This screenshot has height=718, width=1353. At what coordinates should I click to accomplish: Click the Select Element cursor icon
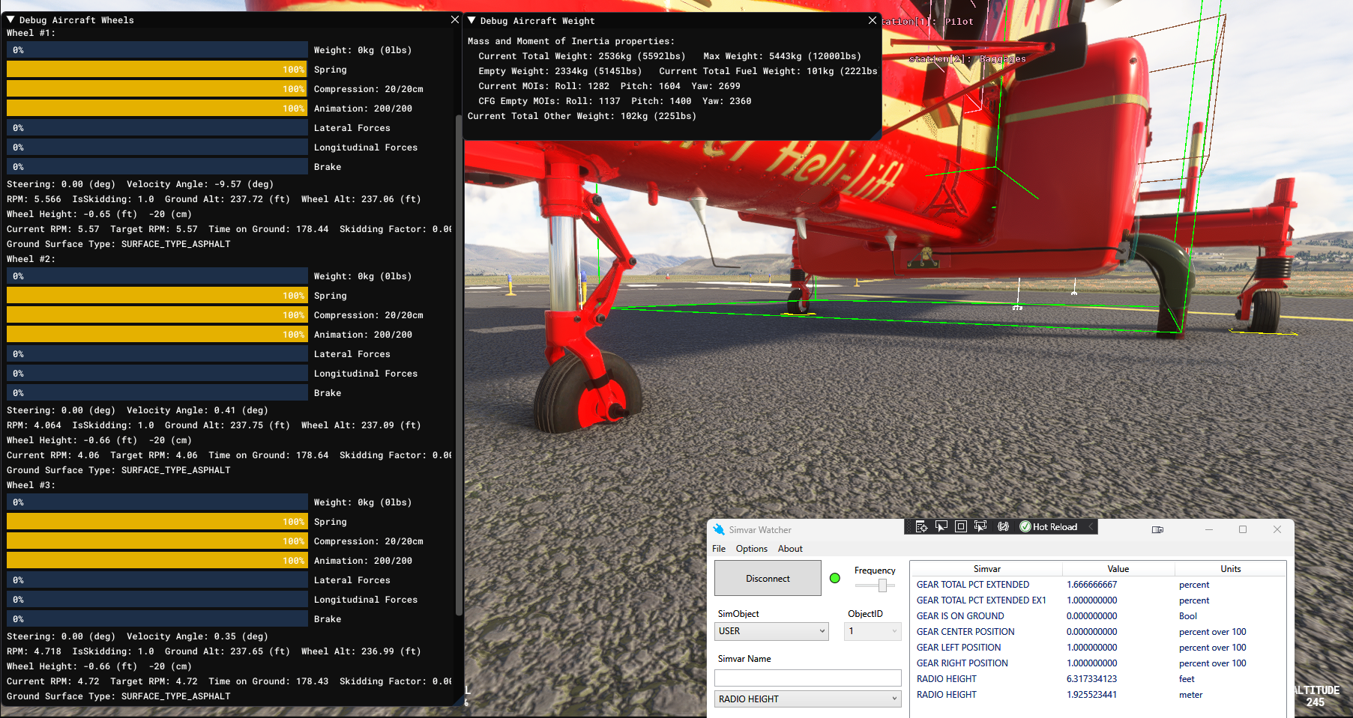(941, 527)
